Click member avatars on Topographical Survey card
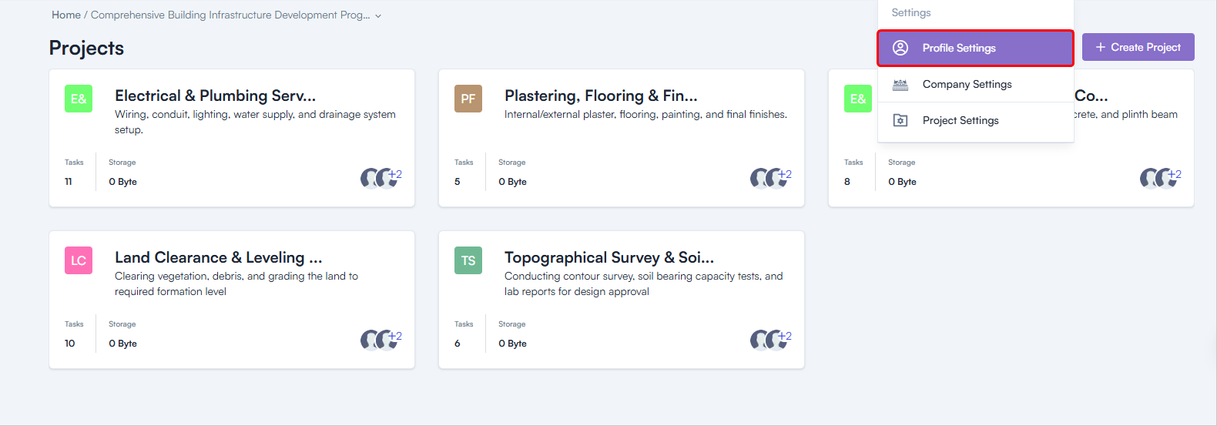The width and height of the screenshot is (1217, 426). (770, 340)
